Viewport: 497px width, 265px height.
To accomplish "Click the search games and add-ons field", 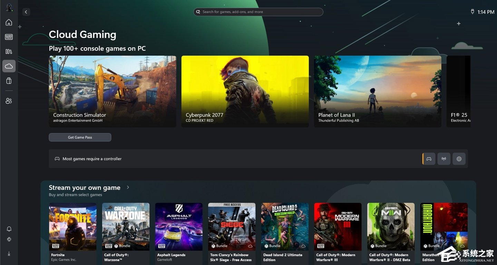I will pos(258,12).
